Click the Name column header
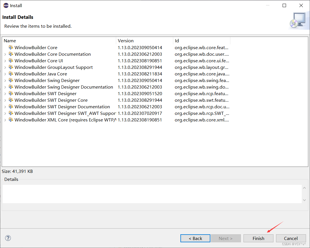The image size is (310, 248). [59, 41]
